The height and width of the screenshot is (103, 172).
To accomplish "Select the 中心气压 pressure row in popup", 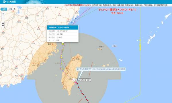I will 62,34.
